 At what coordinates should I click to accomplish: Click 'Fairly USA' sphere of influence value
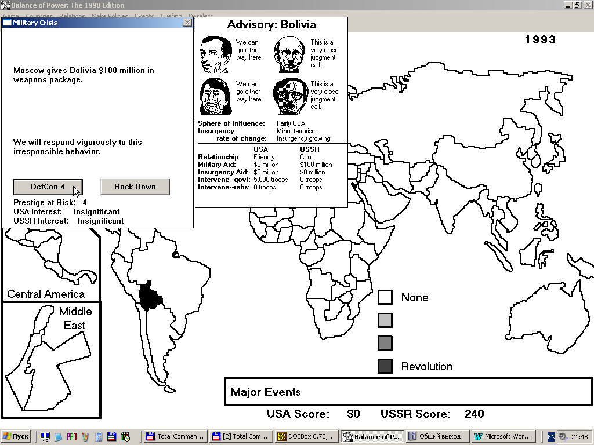[291, 123]
